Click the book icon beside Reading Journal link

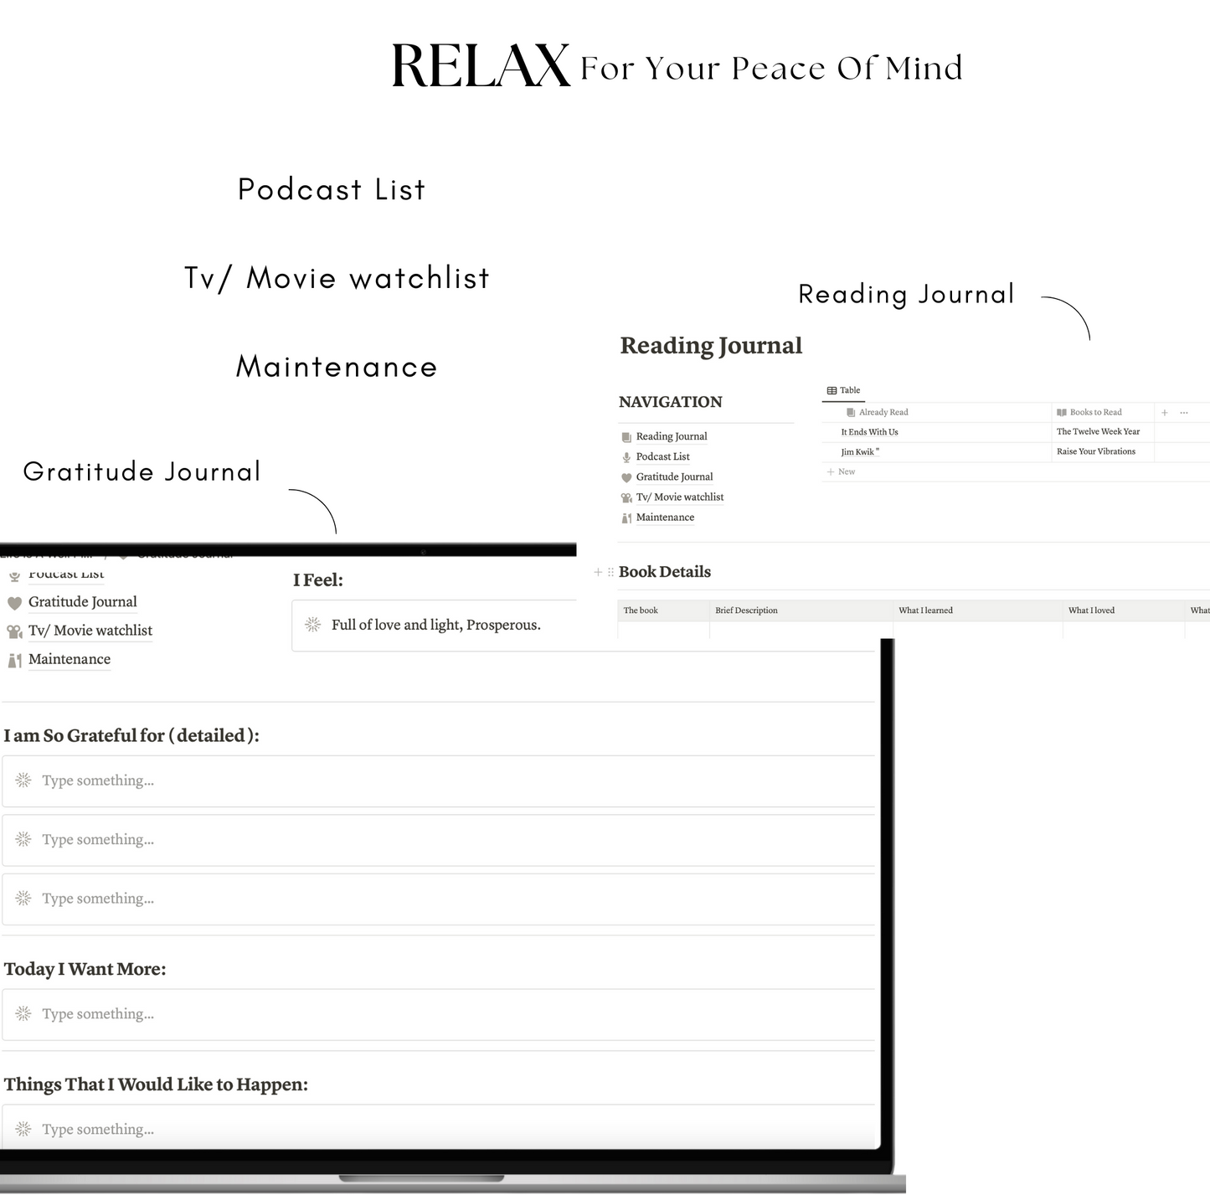(x=626, y=437)
